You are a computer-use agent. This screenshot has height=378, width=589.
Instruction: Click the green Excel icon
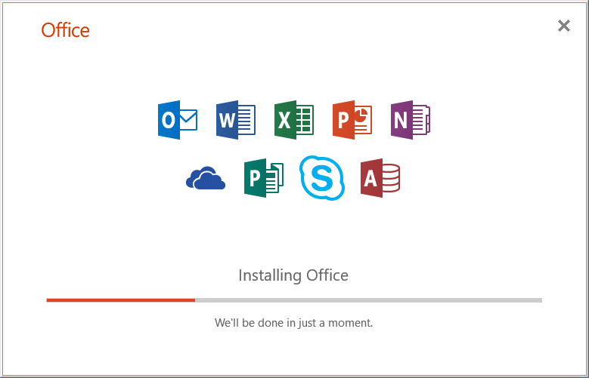coord(294,120)
